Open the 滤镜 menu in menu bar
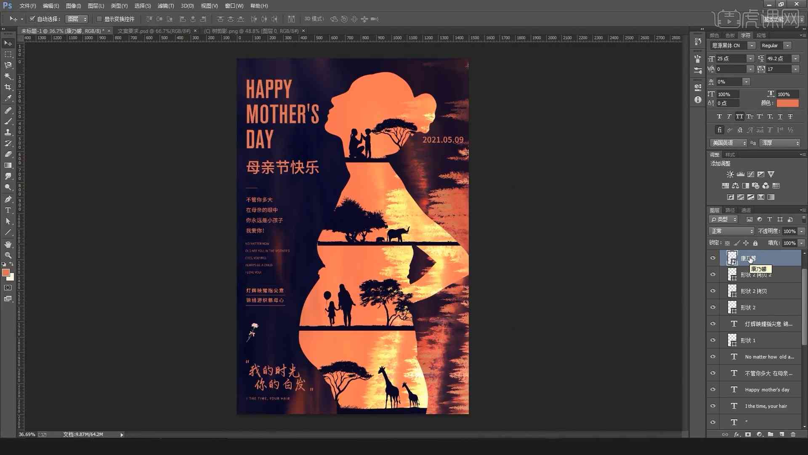The image size is (808, 455). pyautogui.click(x=165, y=5)
